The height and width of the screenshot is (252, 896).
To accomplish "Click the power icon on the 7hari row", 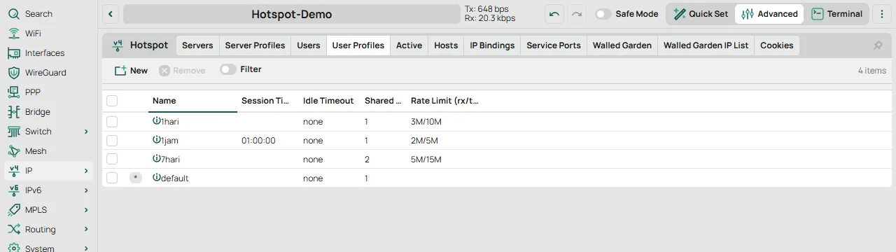I will point(157,159).
